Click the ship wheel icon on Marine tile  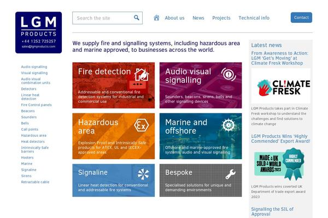(x=228, y=125)
